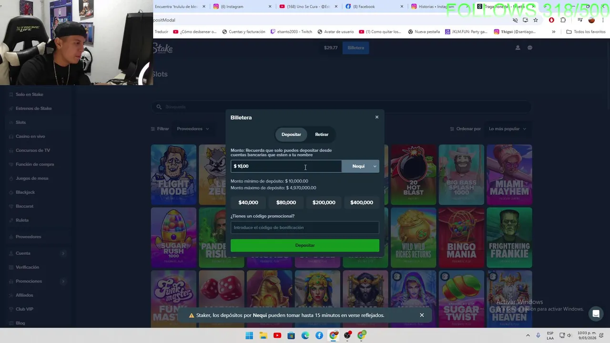Open the YouTube app in taskbar
610x343 pixels.
click(277, 335)
